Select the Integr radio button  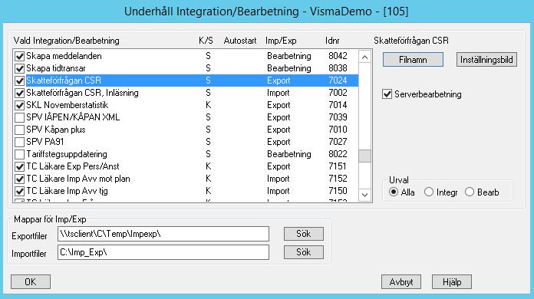(x=429, y=192)
